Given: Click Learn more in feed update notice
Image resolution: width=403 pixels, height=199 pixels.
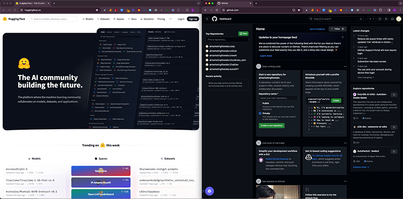Looking at the screenshot, I should pyautogui.click(x=266, y=56).
